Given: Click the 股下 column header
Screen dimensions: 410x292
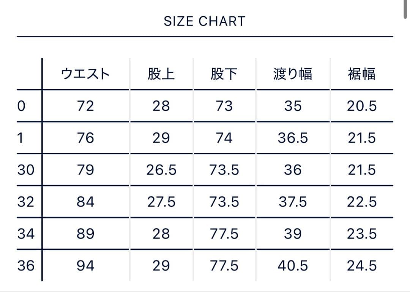Looking at the screenshot, I should (x=224, y=74).
